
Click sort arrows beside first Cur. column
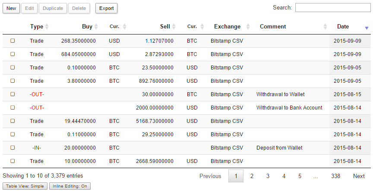tap(124, 27)
